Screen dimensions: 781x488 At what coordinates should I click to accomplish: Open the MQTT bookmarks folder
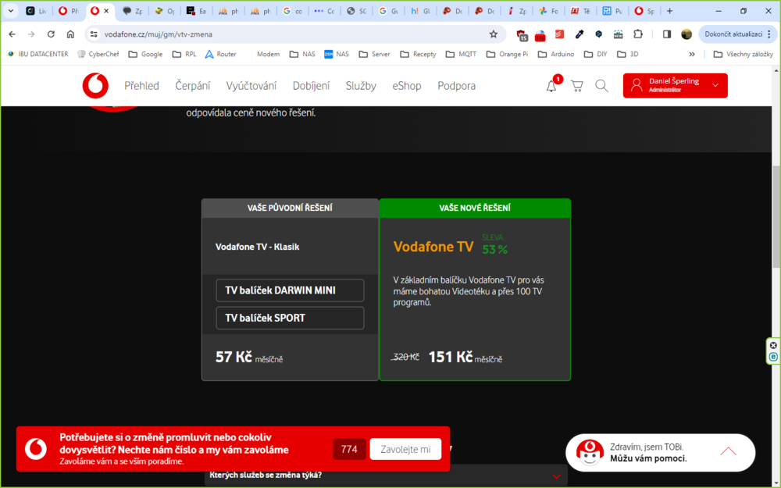point(462,54)
